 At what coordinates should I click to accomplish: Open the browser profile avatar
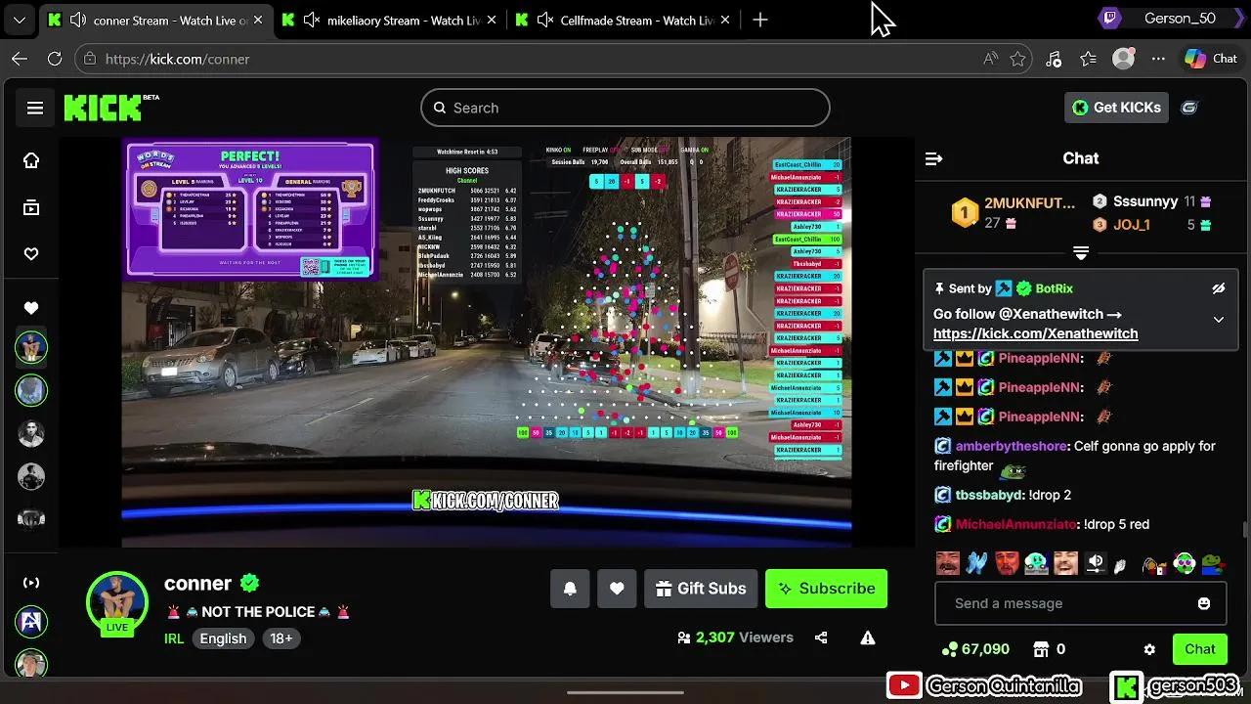coord(1124,59)
